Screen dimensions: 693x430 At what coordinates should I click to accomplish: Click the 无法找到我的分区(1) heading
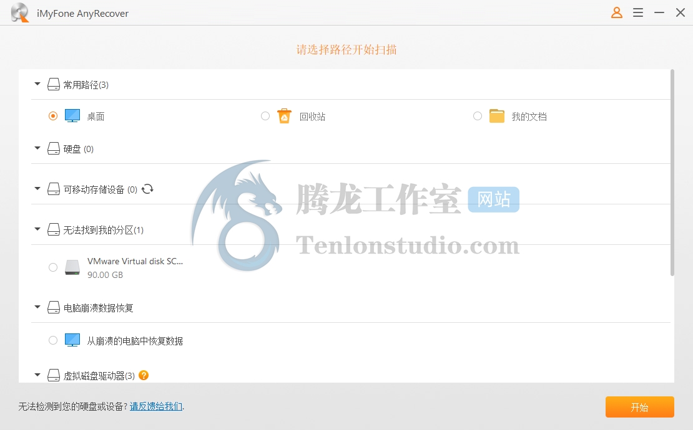click(x=104, y=230)
